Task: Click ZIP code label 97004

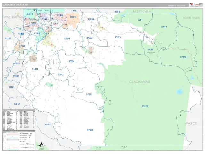Action: pos(71,61)
